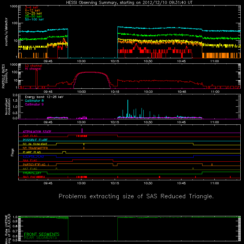Click the yellow 12-25 keV legend entry
This screenshot has width=244, height=244.
pyautogui.click(x=34, y=13)
